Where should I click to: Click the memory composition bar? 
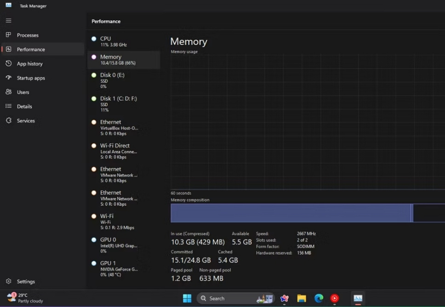[291, 213]
